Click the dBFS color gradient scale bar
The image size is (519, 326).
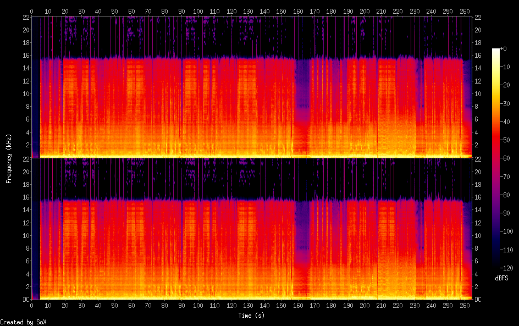[495, 158]
